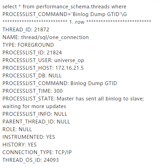Click the HISTORY: YES line
This screenshot has height=166, width=160.
pyautogui.click(x=20, y=145)
